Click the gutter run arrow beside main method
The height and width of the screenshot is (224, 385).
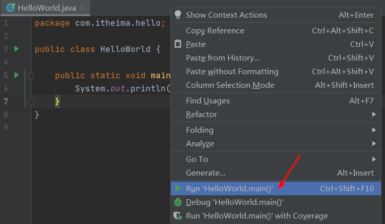coord(17,75)
